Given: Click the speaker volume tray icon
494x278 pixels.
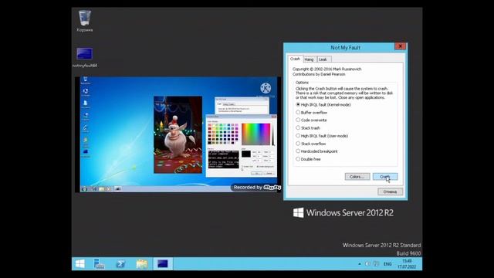Looking at the screenshot, I should [367, 264].
